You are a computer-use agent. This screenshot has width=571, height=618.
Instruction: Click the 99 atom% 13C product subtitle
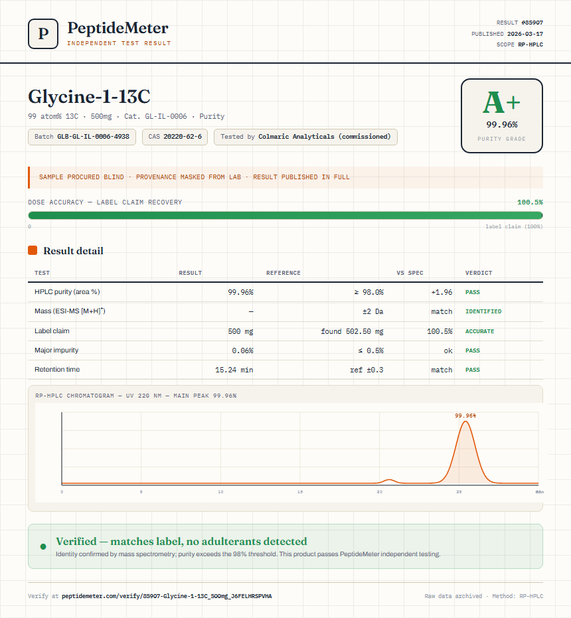point(126,116)
